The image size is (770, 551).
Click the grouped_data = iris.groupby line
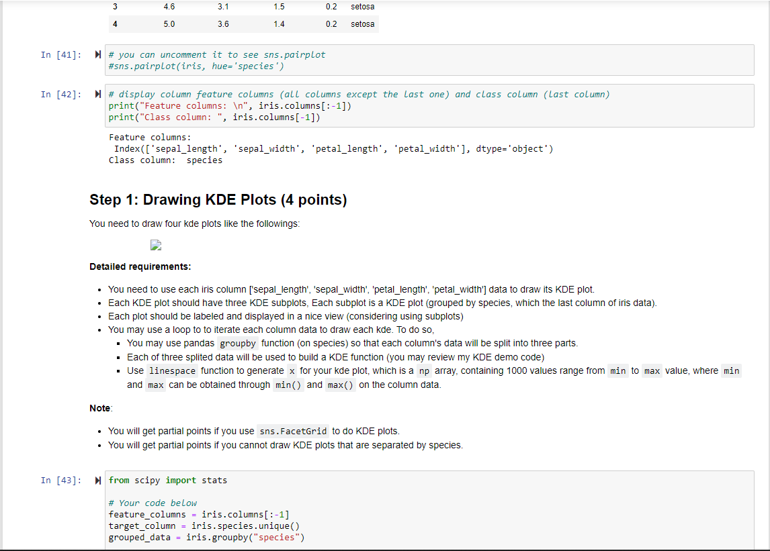[206, 538]
